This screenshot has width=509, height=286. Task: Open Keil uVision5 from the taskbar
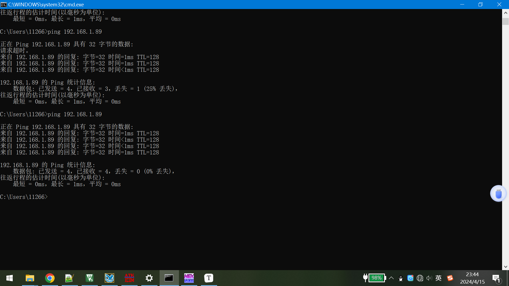[x=89, y=278]
